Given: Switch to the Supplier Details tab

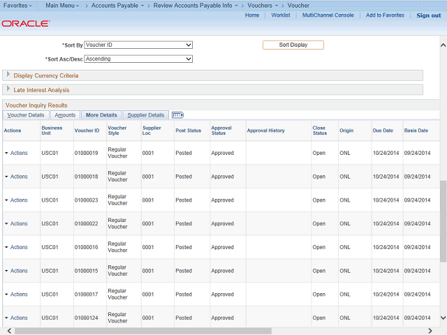Looking at the screenshot, I should click(146, 115).
